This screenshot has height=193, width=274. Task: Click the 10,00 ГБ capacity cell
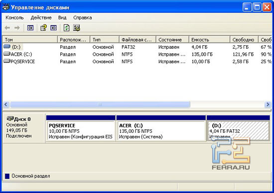(x=201, y=61)
